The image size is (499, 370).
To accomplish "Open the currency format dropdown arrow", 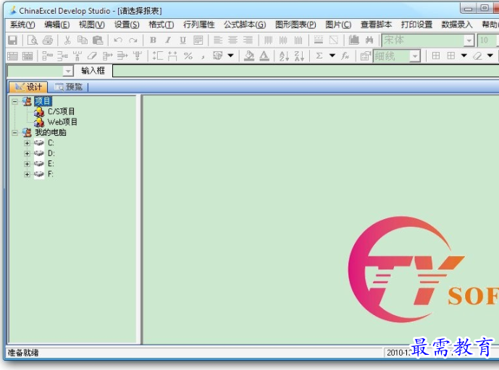I will [x=231, y=56].
